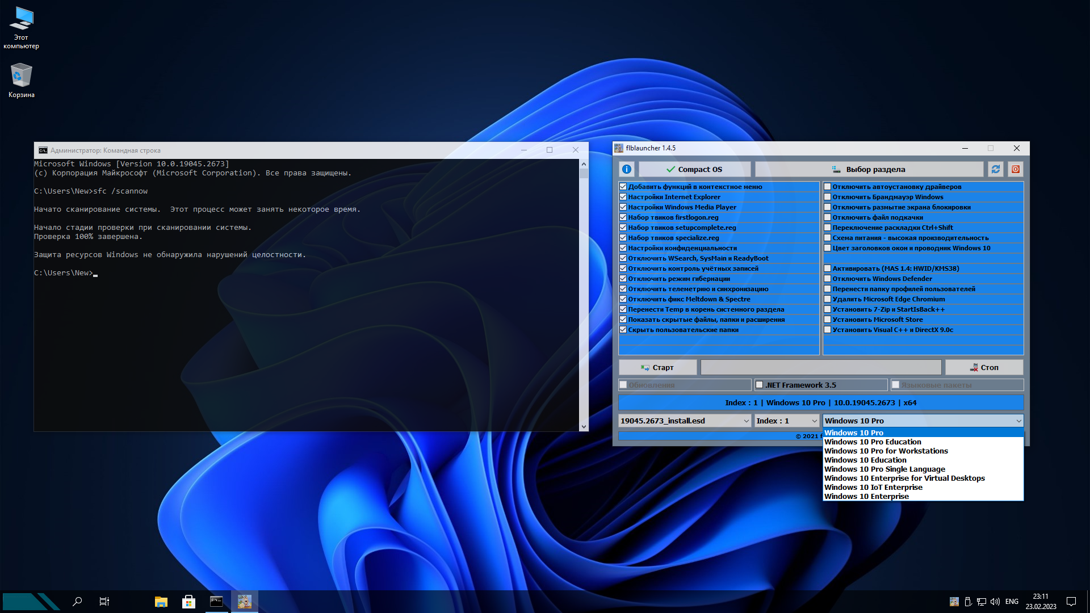The width and height of the screenshot is (1090, 613).
Task: Enable 'Отключить Windows Defender' checkbox
Action: pyautogui.click(x=828, y=279)
